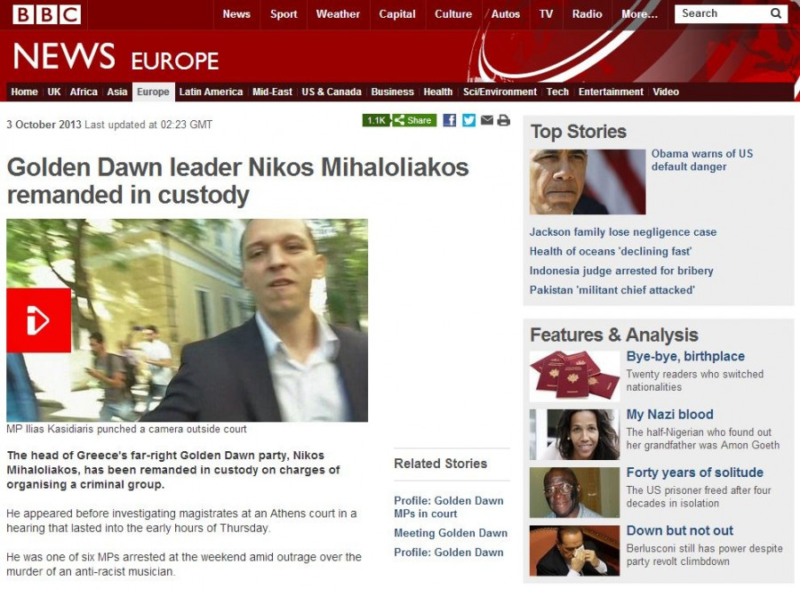Click the search magnifier icon
Image resolution: width=800 pixels, height=590 pixels.
[x=775, y=13]
